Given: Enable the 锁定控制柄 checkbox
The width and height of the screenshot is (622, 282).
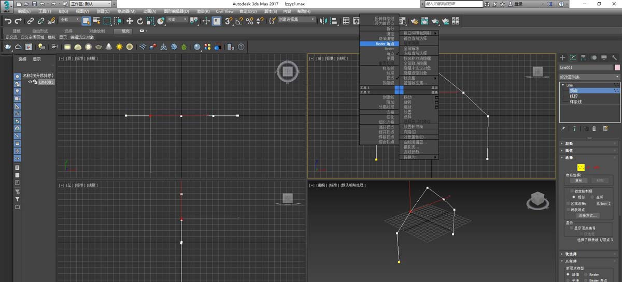Looking at the screenshot, I should pyautogui.click(x=571, y=191).
